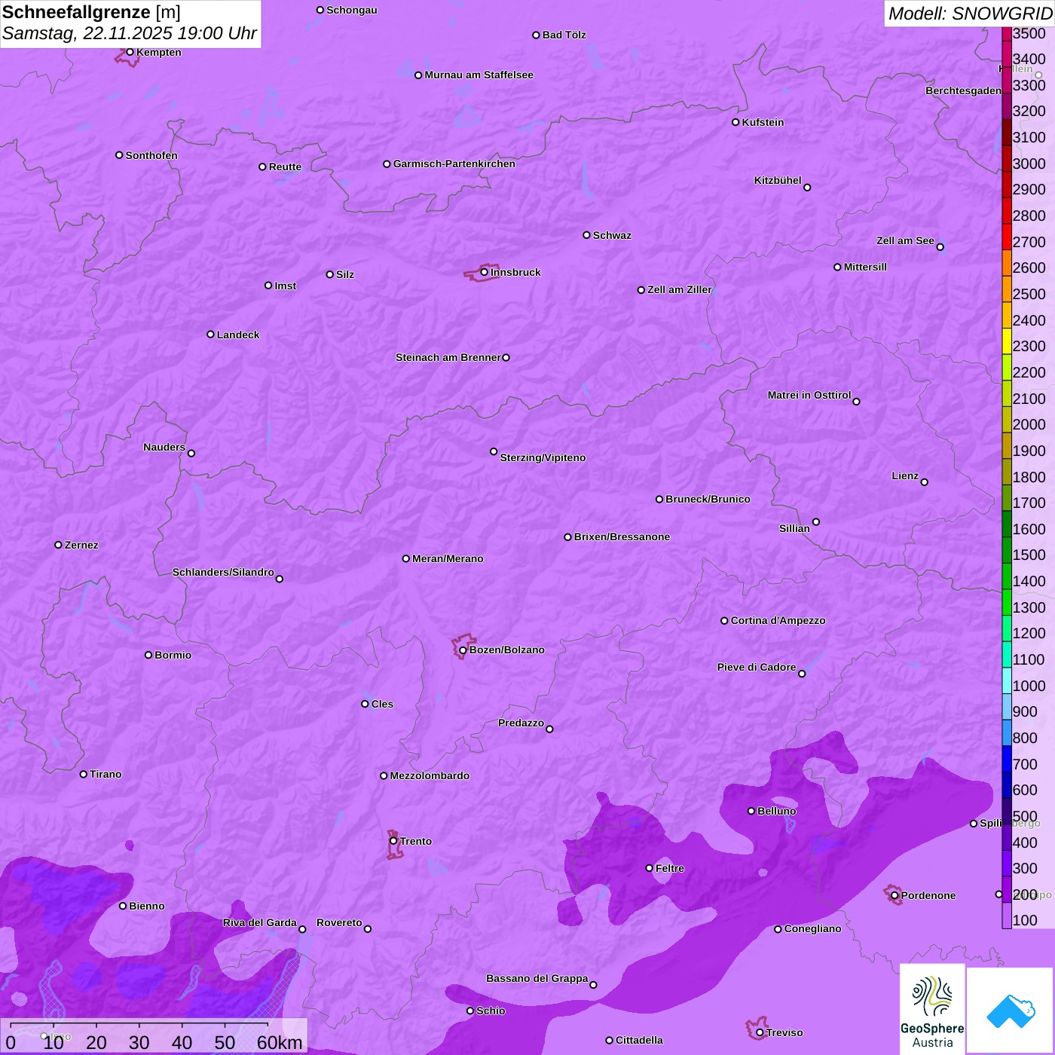Click the Bienno location dot

tap(123, 906)
